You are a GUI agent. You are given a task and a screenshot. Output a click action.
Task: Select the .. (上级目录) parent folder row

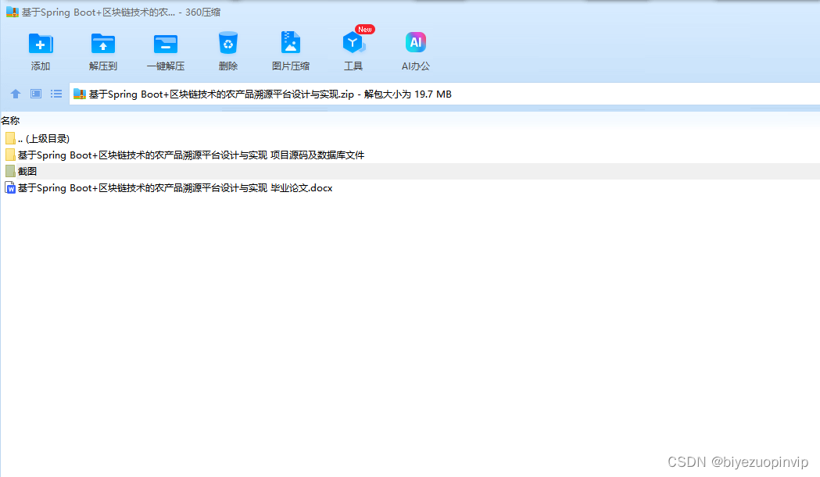[410, 138]
